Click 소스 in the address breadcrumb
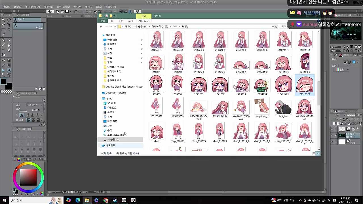 [175, 27]
